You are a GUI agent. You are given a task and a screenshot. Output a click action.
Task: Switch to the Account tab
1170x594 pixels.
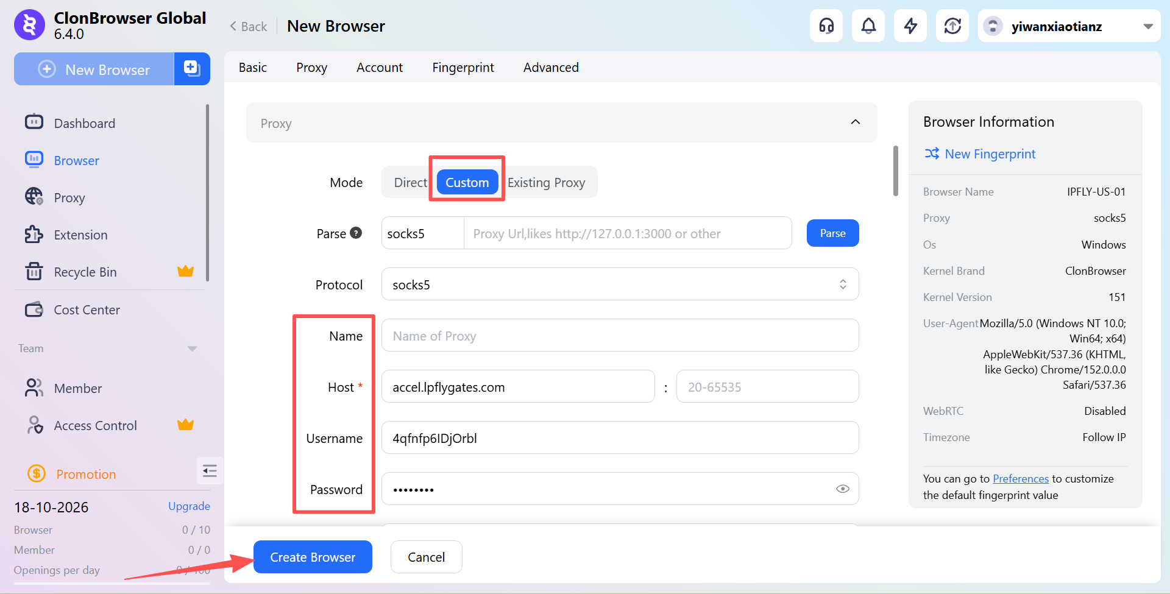click(380, 67)
